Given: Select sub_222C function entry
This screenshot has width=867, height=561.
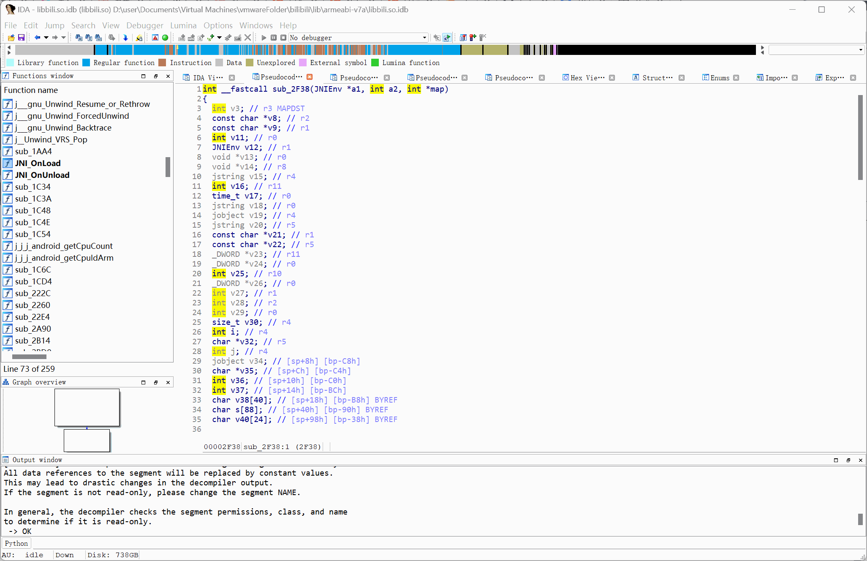Looking at the screenshot, I should tap(33, 293).
